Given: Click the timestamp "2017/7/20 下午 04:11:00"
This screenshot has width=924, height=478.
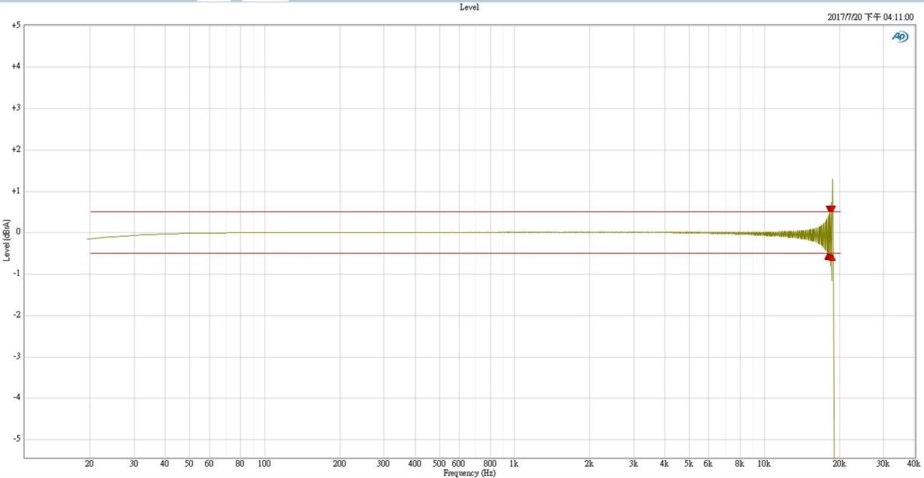Looking at the screenshot, I should point(871,17).
